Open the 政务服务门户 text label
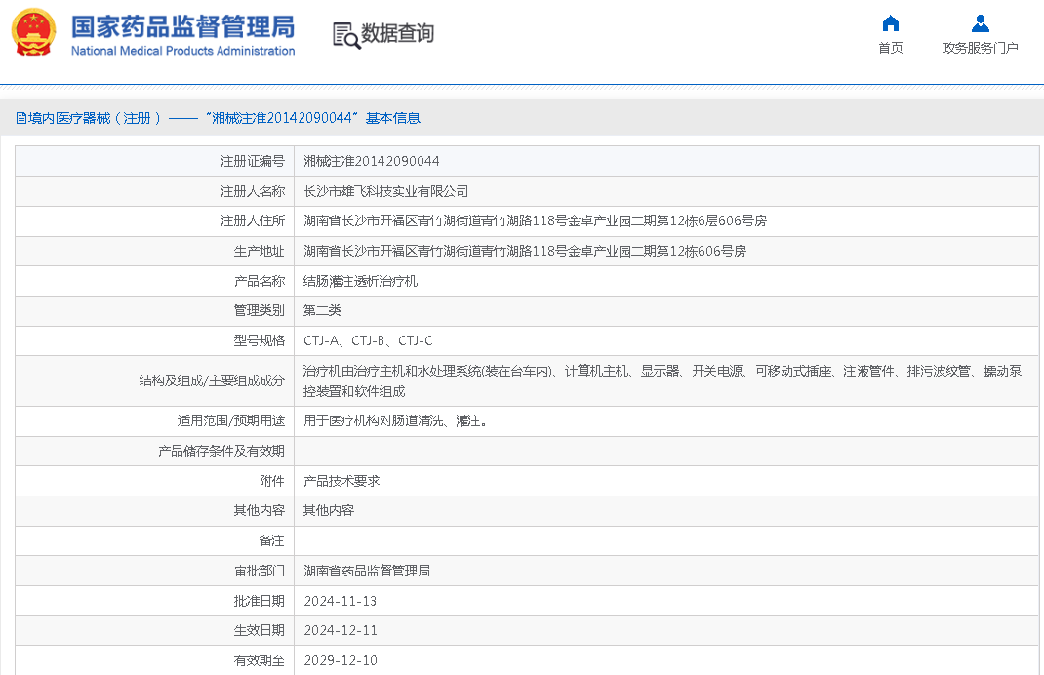This screenshot has height=675, width=1044. point(980,48)
